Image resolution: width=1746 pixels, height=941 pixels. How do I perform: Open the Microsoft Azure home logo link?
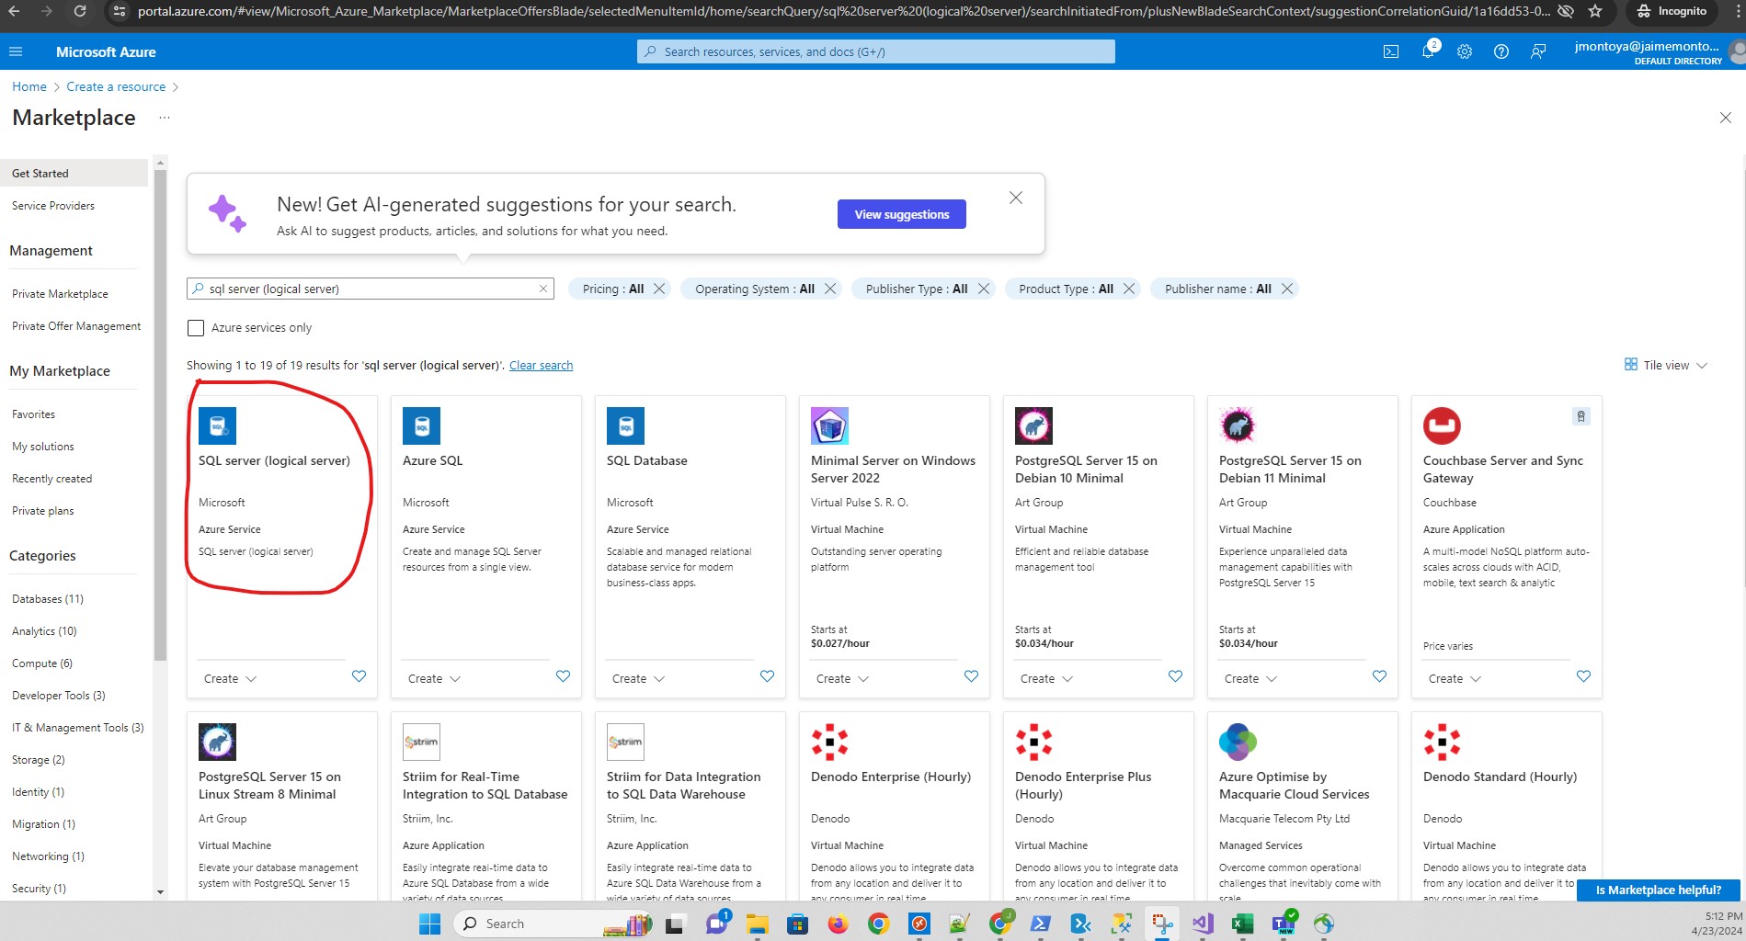pyautogui.click(x=106, y=51)
